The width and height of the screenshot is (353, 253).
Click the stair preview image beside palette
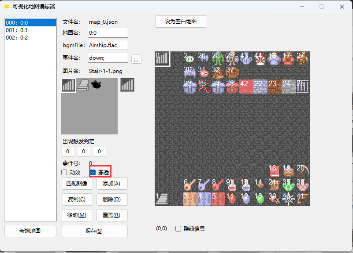click(127, 85)
